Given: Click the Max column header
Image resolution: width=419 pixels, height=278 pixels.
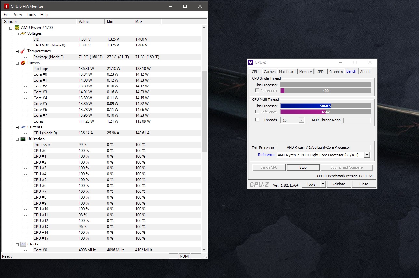Looking at the screenshot, I should (x=147, y=21).
